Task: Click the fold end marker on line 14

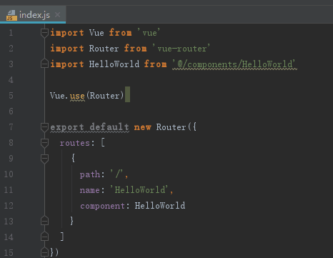Action: [x=44, y=237]
